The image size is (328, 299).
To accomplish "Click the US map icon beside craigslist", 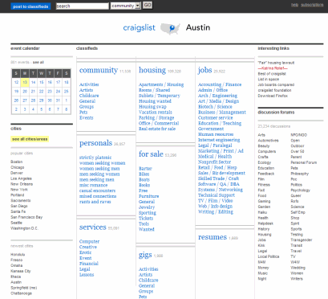I will 170,28.
